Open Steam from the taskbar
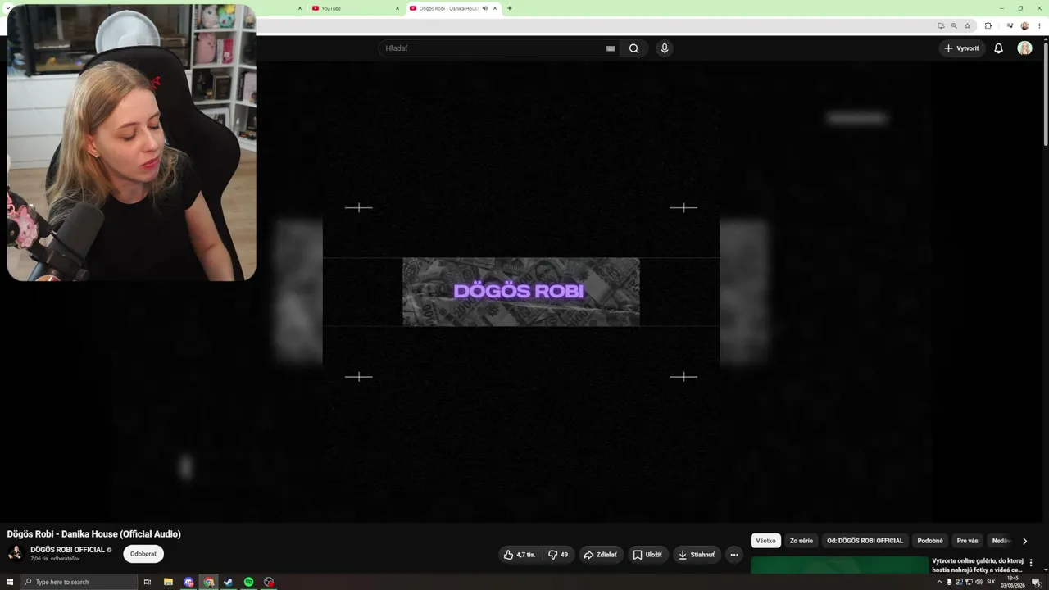The width and height of the screenshot is (1049, 590). pos(229,582)
